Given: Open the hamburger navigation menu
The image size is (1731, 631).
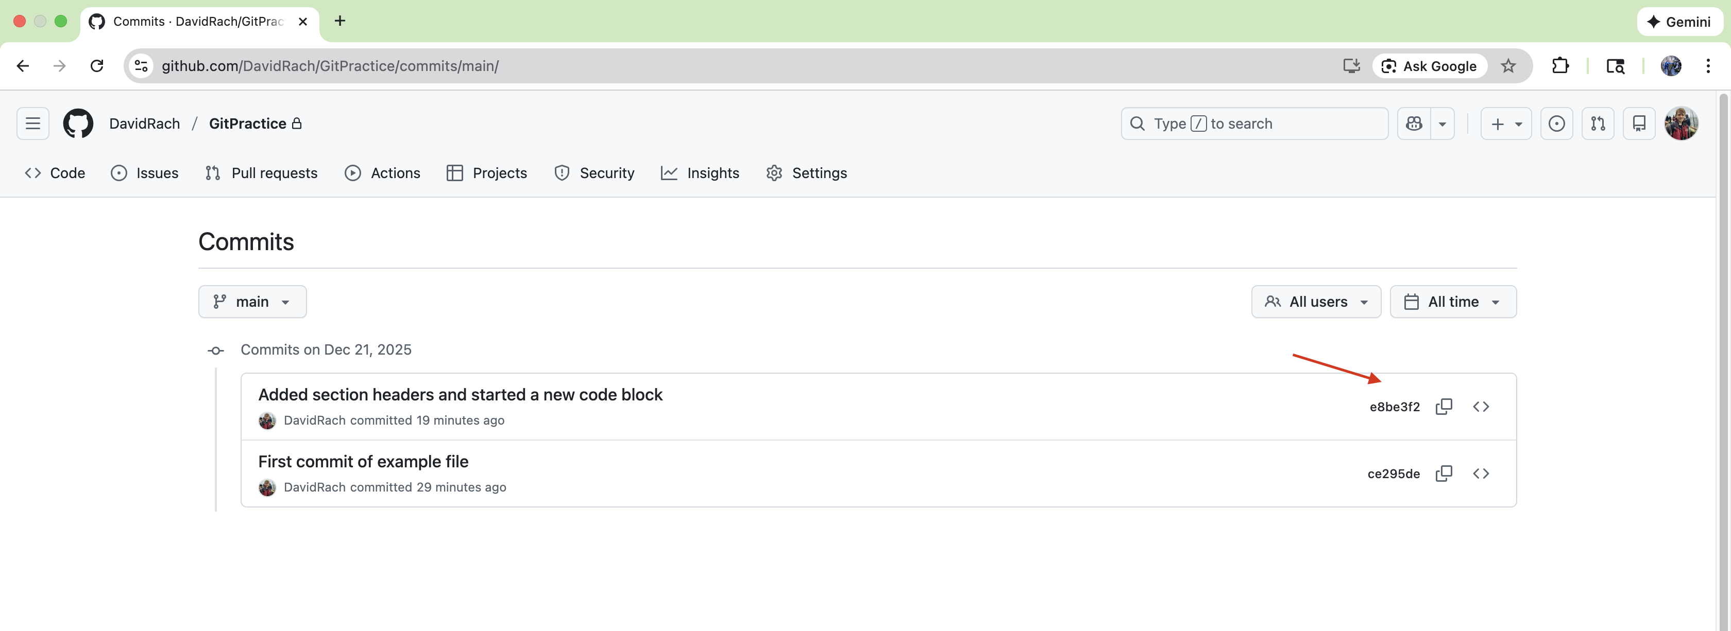Looking at the screenshot, I should click(x=33, y=124).
